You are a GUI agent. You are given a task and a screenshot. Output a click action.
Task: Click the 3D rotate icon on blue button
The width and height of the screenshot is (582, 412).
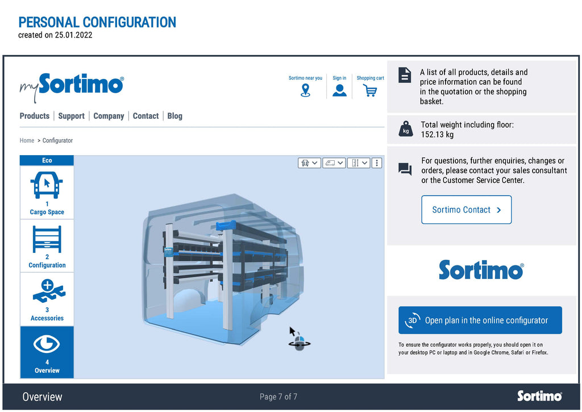pos(413,320)
